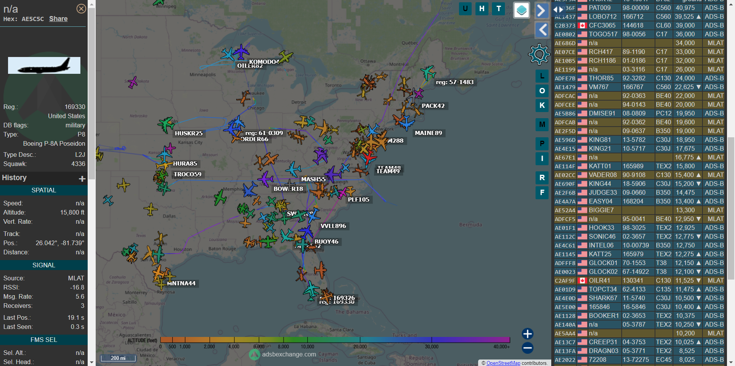Screen dimensions: 735x366
Task: Select the GLOCK01 T38 row
Action: point(639,263)
